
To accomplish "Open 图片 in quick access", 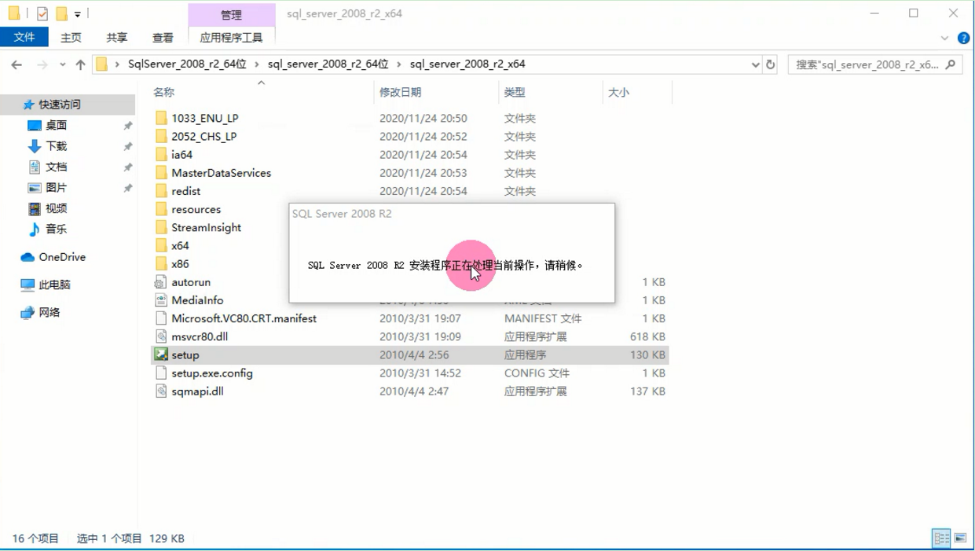I will tap(47, 187).
